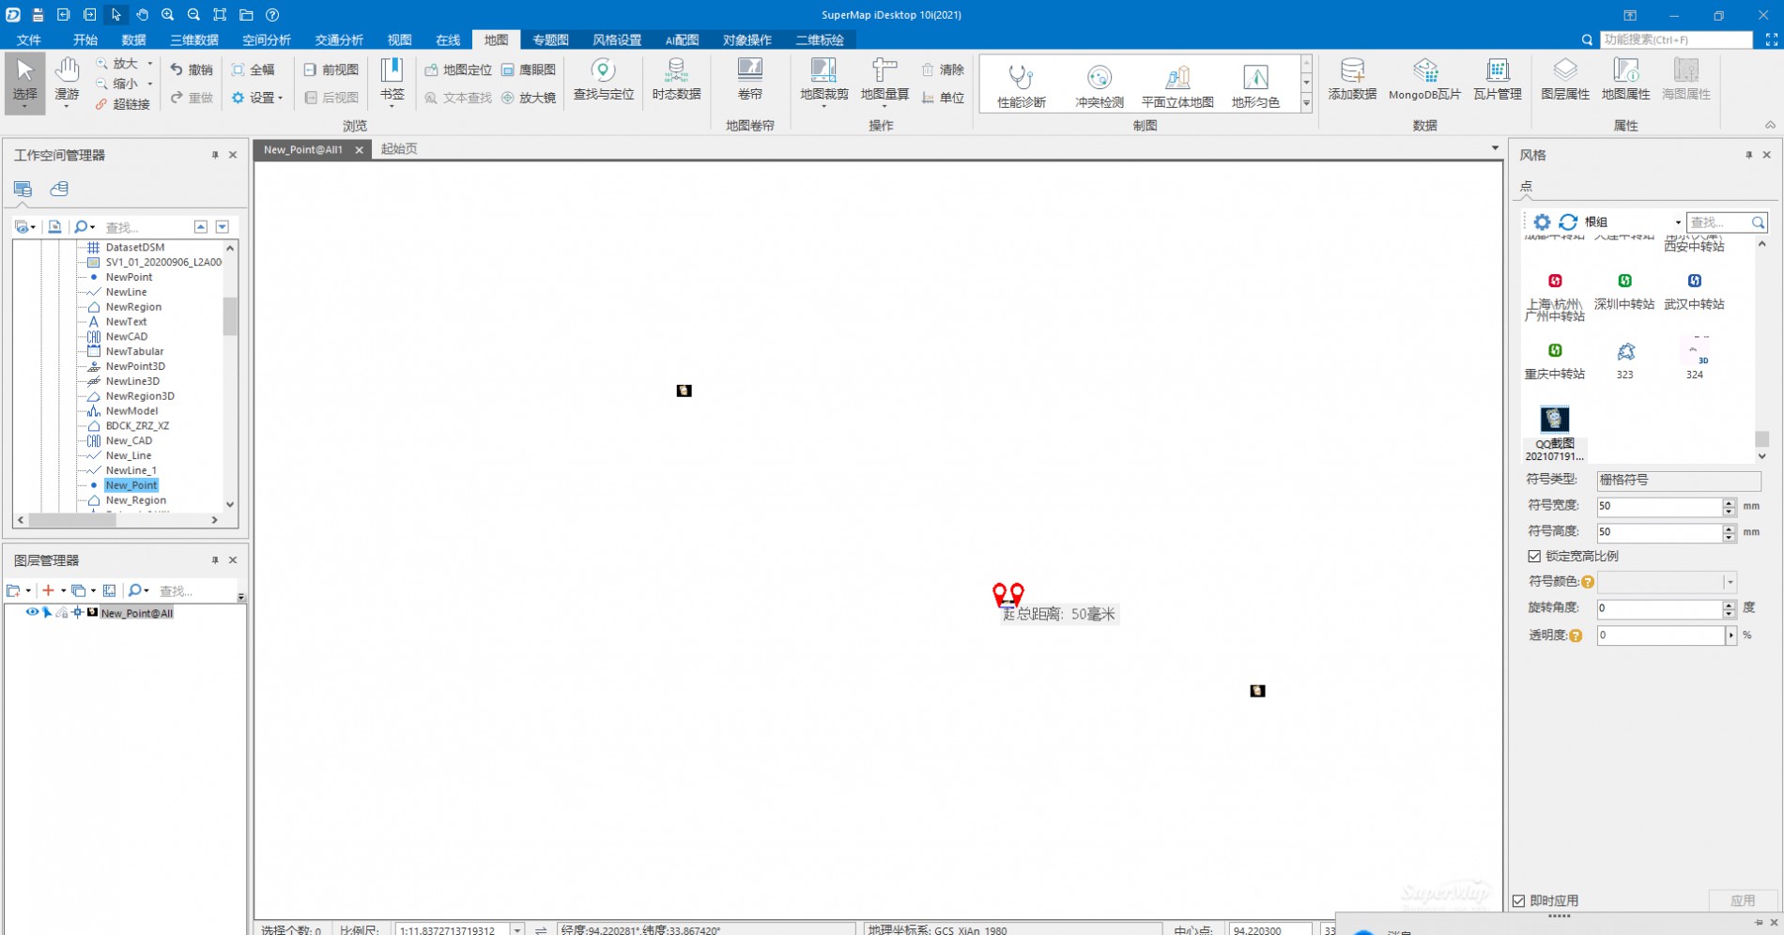Open 平面立体地图 planar stereo map
This screenshot has height=935, width=1784.
pos(1177,85)
